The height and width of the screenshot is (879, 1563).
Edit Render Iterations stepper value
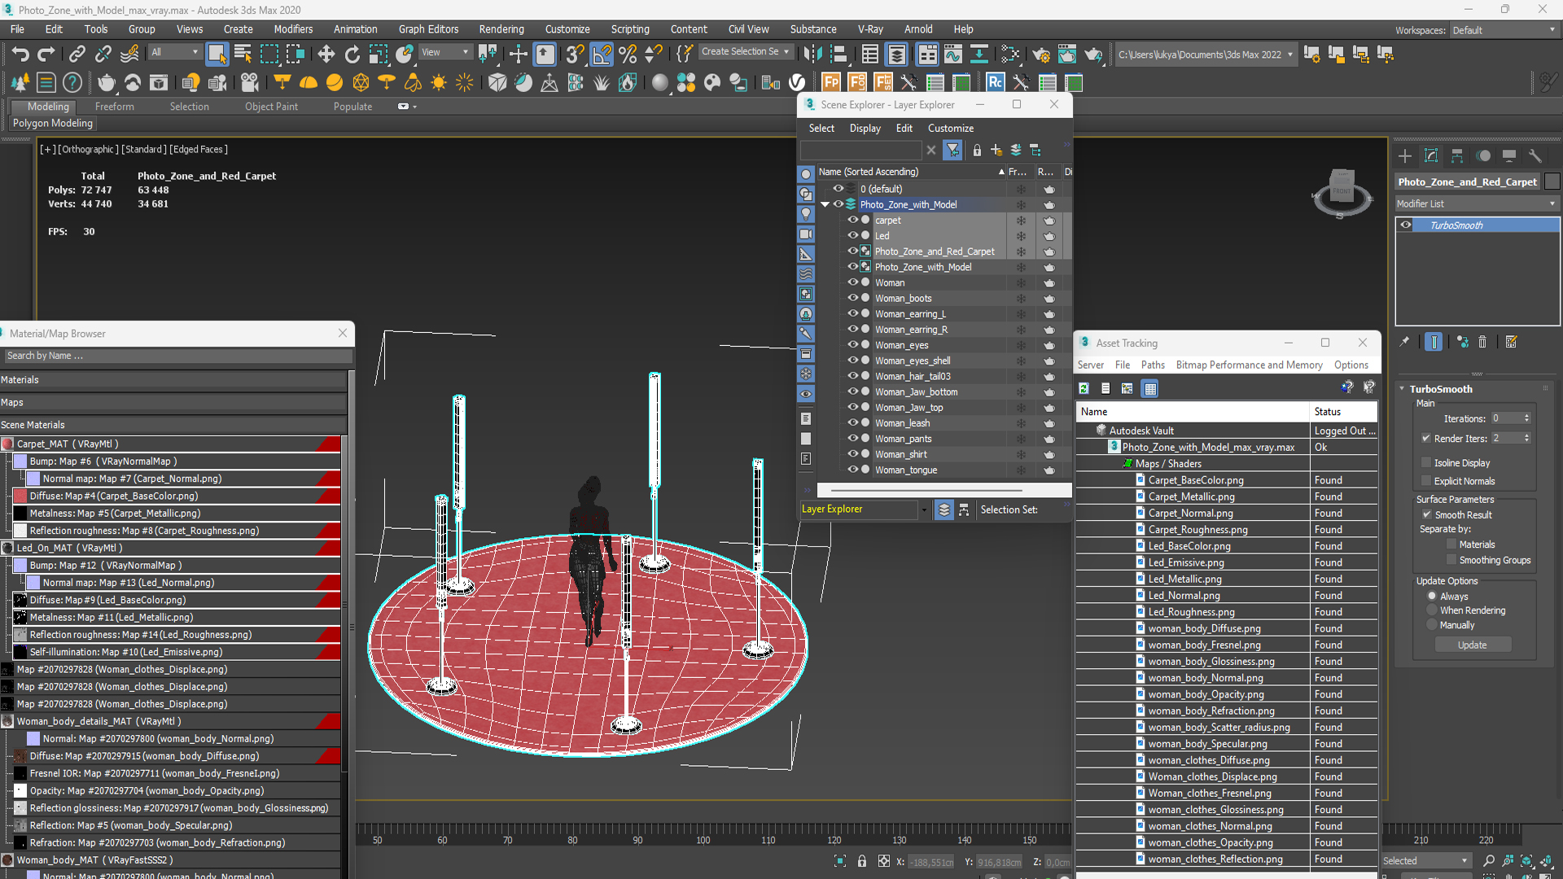pos(1508,437)
